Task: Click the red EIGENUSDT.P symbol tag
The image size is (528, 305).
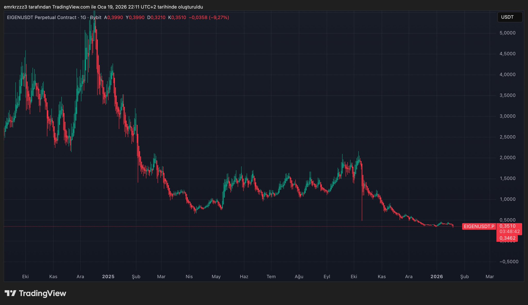Action: click(479, 226)
